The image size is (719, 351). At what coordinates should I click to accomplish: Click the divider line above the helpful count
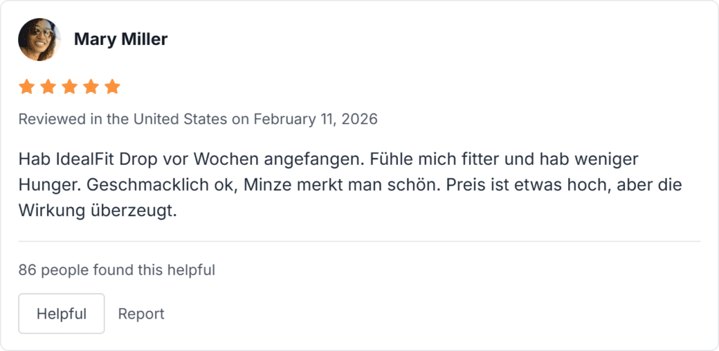pyautogui.click(x=359, y=241)
